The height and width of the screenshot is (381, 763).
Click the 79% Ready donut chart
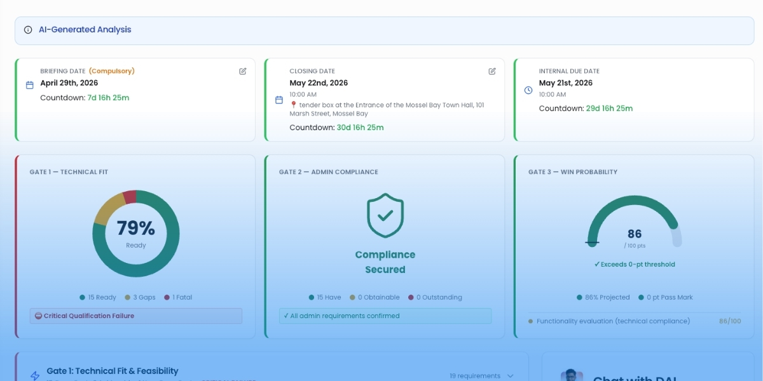(136, 234)
